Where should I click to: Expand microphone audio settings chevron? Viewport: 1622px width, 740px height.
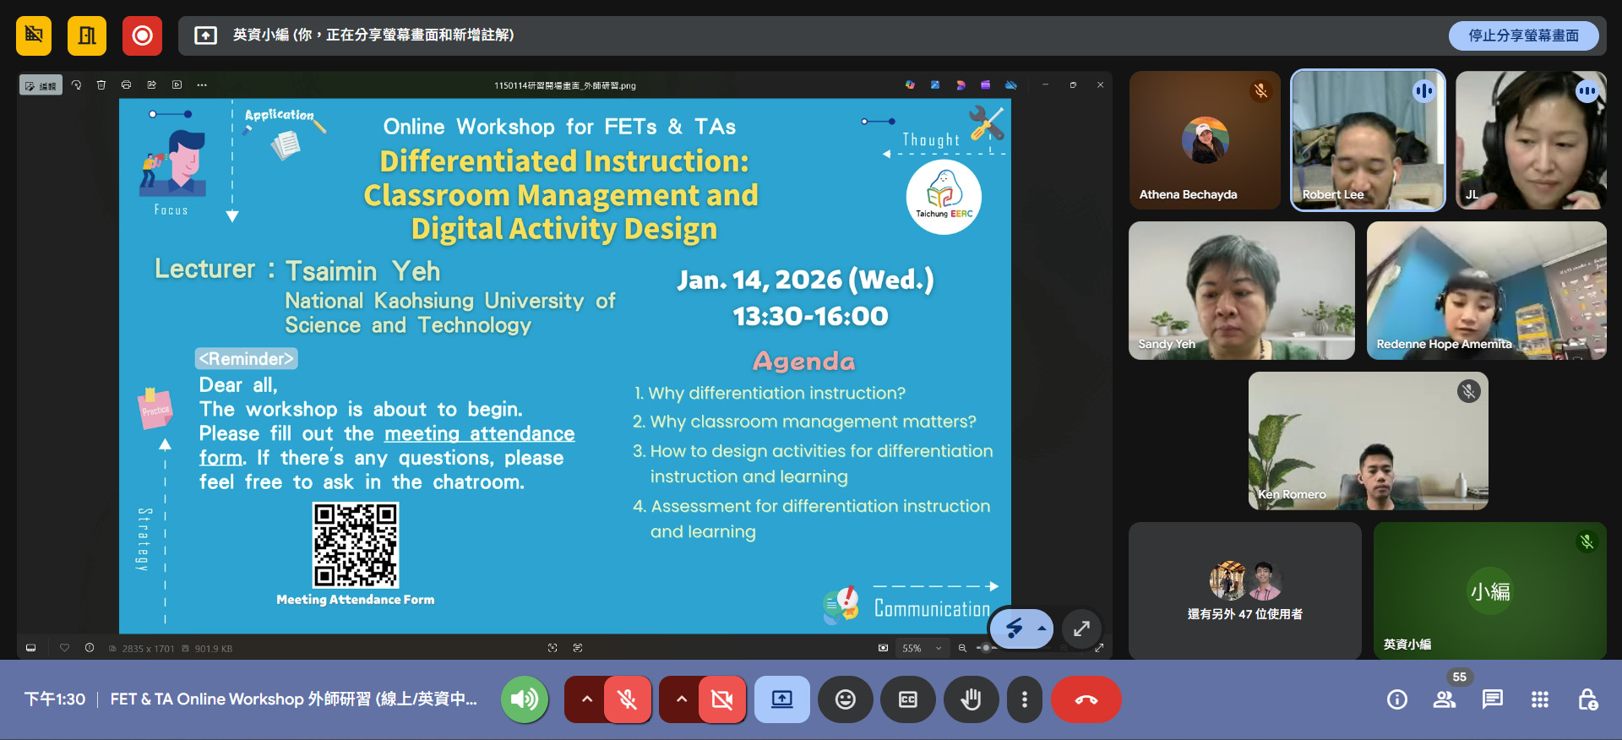587,699
